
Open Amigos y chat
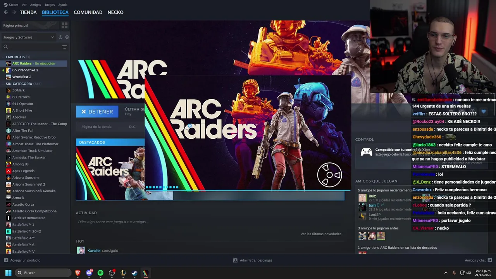pyautogui.click(x=475, y=260)
